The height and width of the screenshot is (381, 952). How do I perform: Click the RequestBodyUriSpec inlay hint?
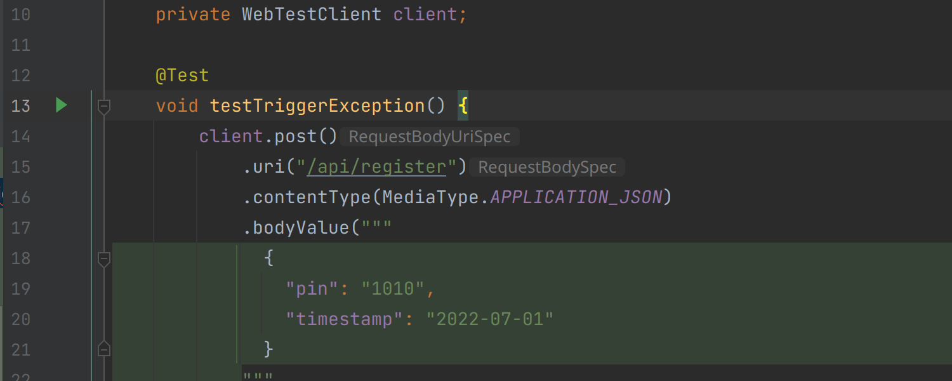(430, 137)
